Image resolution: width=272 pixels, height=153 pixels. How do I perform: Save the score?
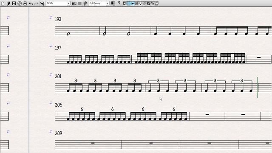[14, 3]
